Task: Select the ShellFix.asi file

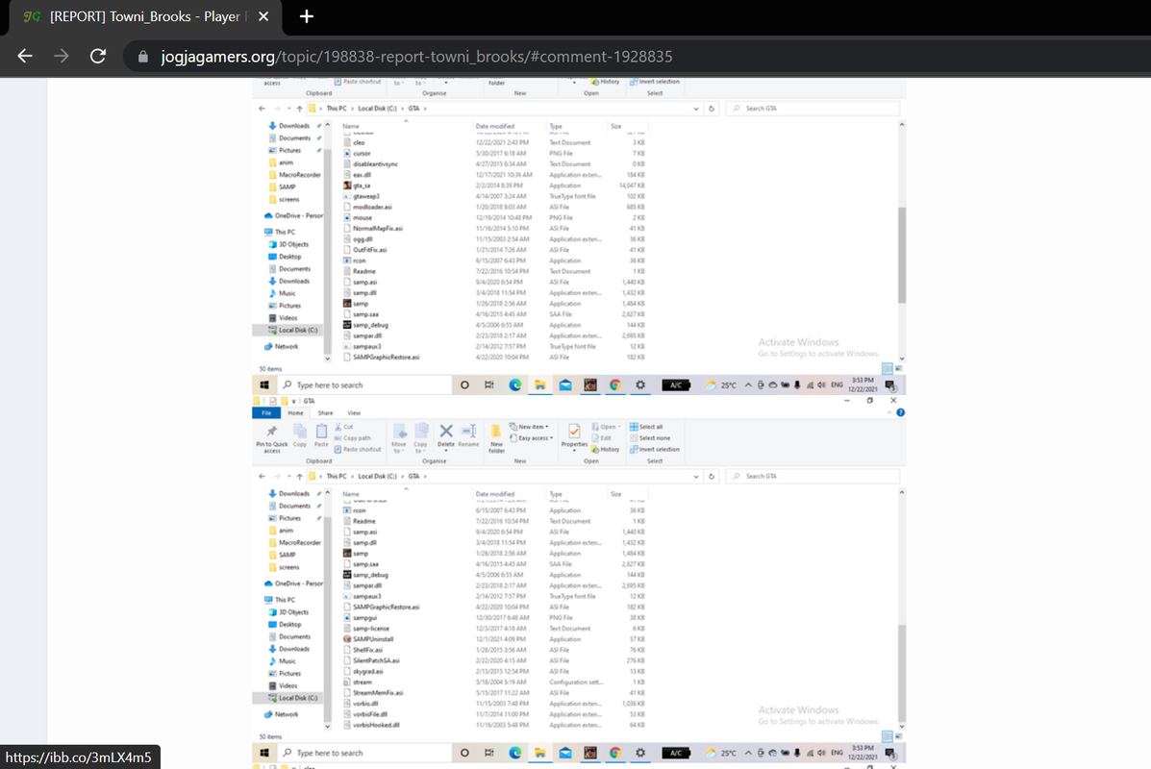Action: (x=364, y=650)
